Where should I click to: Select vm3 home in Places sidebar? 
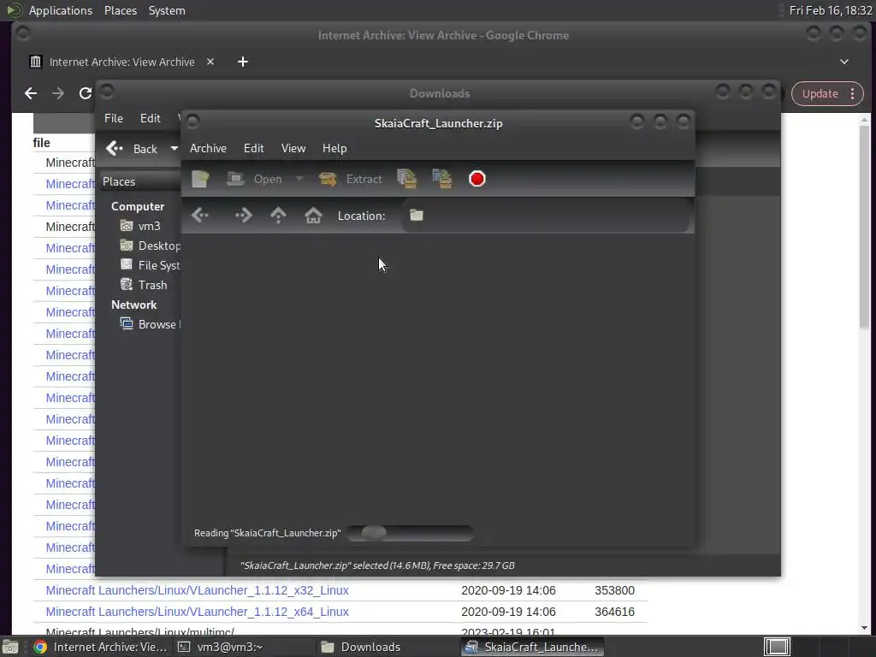click(x=141, y=226)
